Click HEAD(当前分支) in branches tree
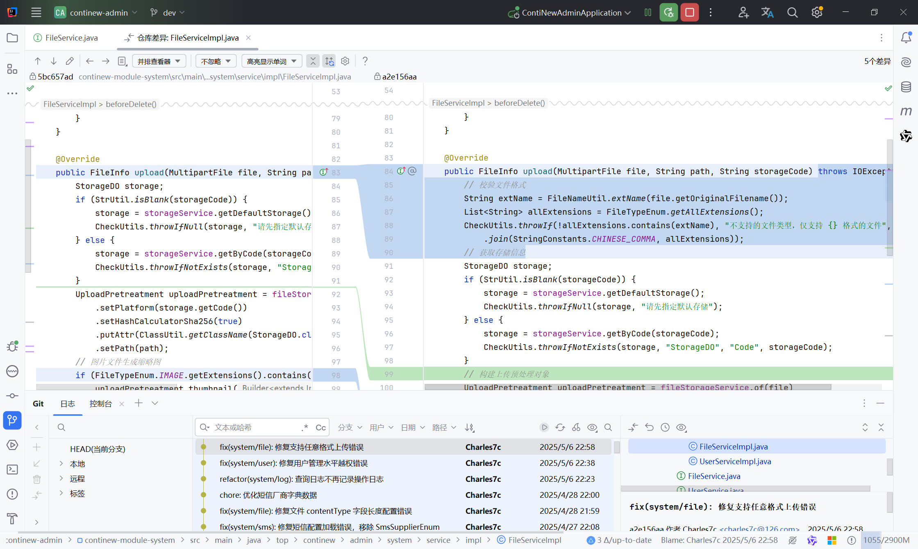Viewport: 918px width, 549px height. tap(98, 449)
